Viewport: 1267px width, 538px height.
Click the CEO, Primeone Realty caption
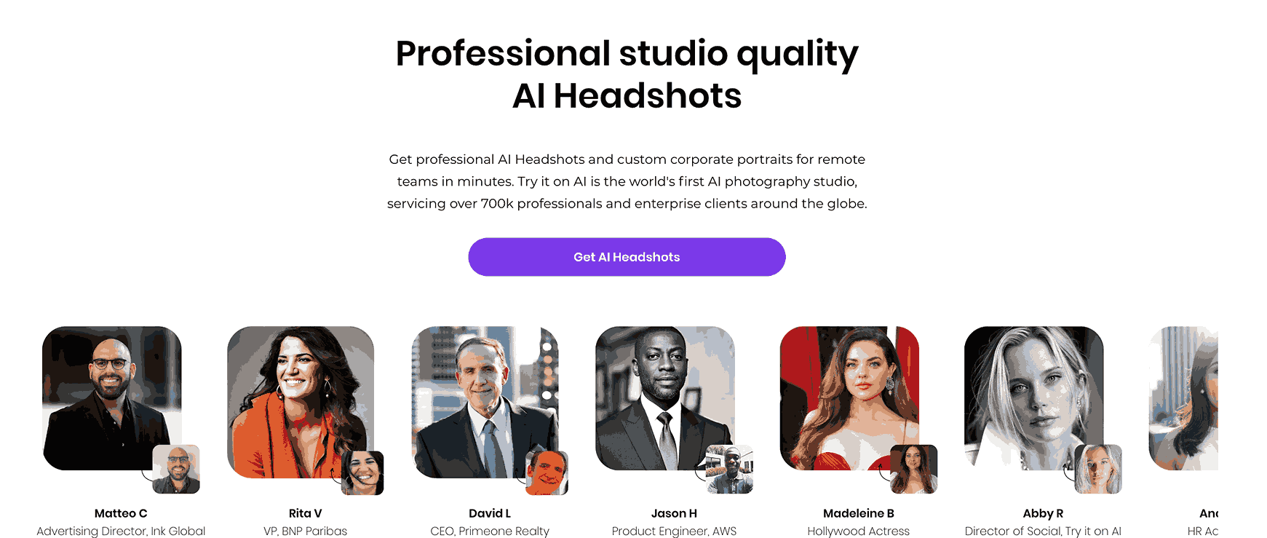[x=490, y=531]
